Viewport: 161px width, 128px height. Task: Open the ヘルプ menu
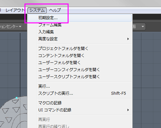(x=55, y=10)
